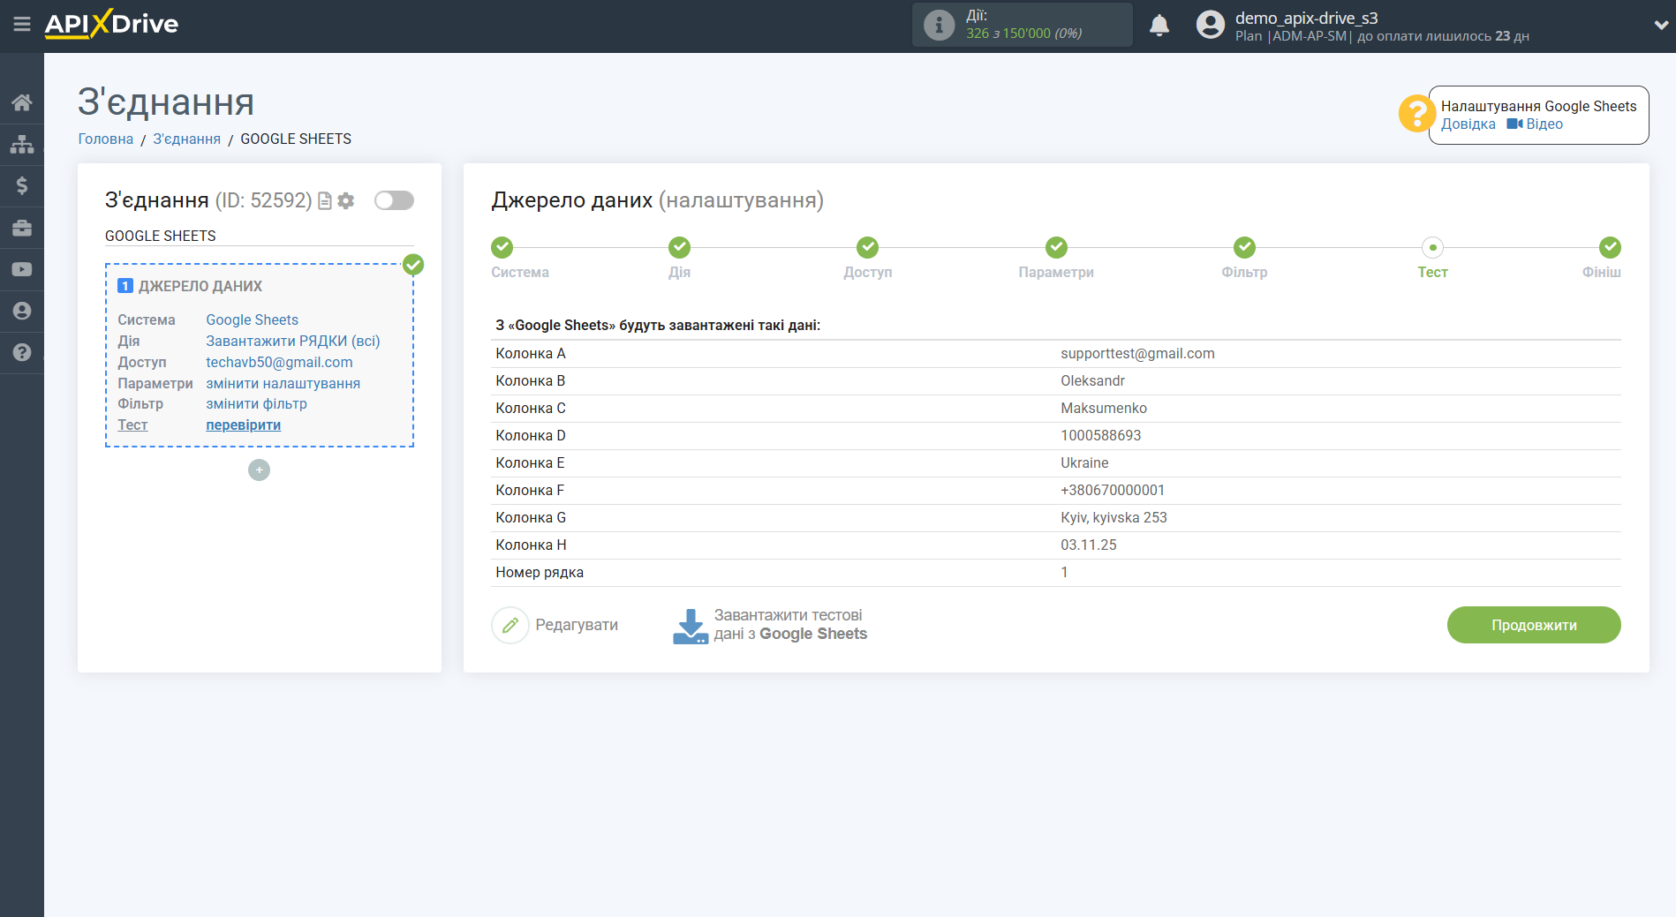This screenshot has height=917, width=1676.
Task: Click the перевірити test link
Action: pyautogui.click(x=243, y=425)
